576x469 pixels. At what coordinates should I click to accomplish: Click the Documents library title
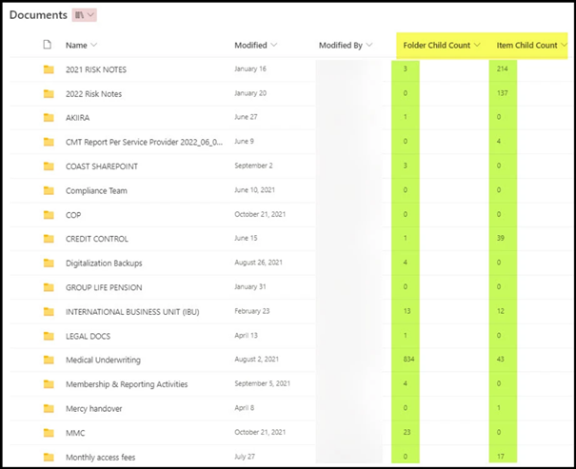pos(38,15)
